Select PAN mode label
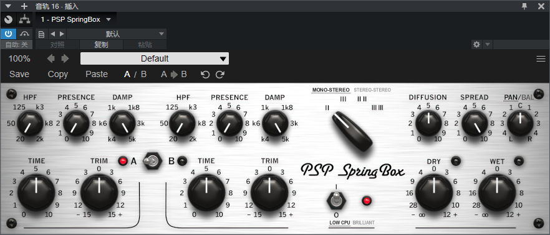Image resolution: width=550 pixels, height=235 pixels. point(511,97)
